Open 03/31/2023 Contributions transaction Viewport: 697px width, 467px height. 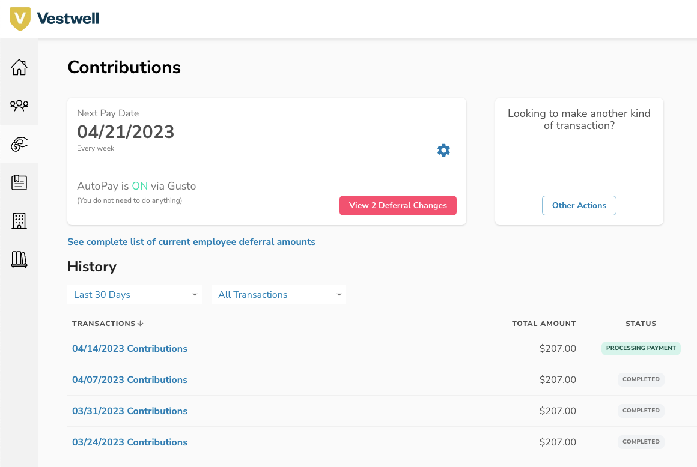coord(130,411)
